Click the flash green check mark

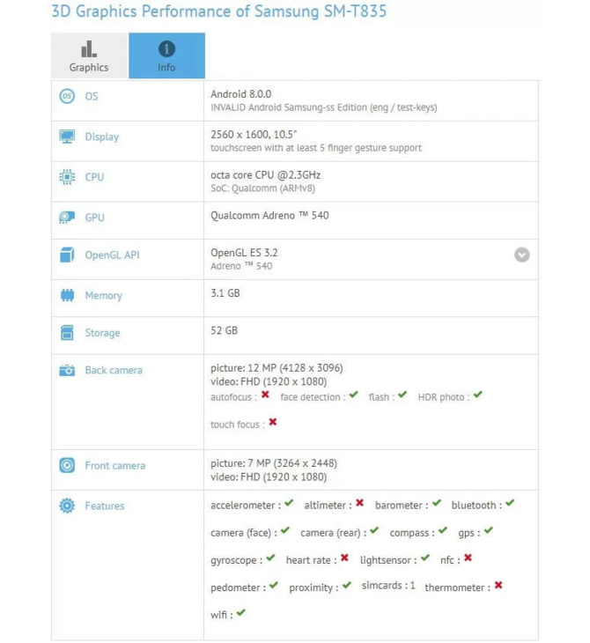click(x=402, y=395)
